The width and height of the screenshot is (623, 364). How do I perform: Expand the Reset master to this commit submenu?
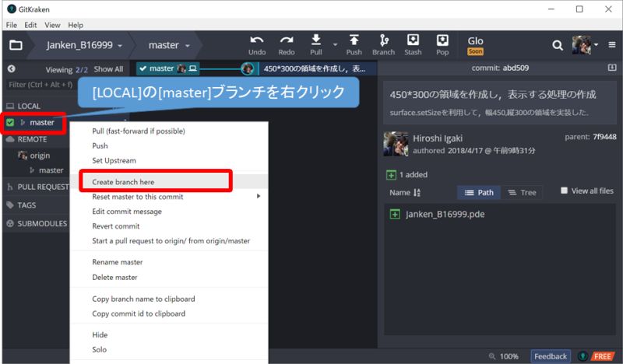[x=259, y=196]
